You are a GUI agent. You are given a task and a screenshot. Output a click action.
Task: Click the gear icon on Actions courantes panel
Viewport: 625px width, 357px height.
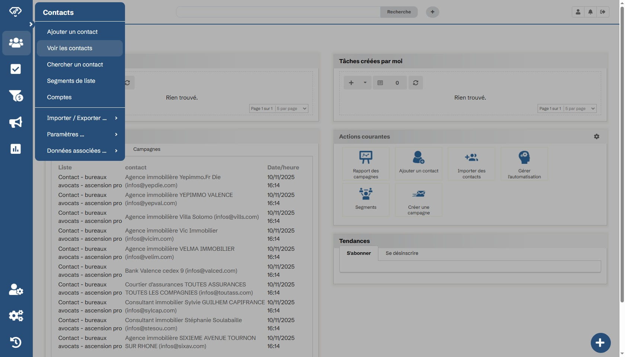597,136
